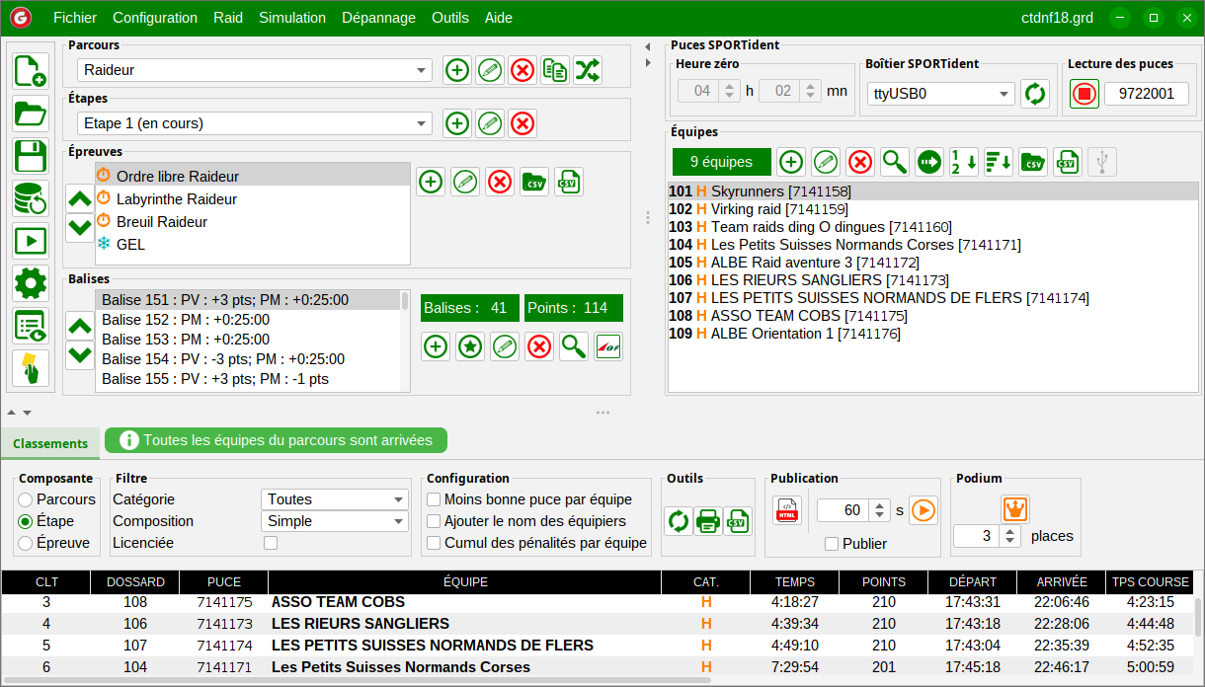
Task: Click the favorite star icon under Balises
Action: pos(470,346)
